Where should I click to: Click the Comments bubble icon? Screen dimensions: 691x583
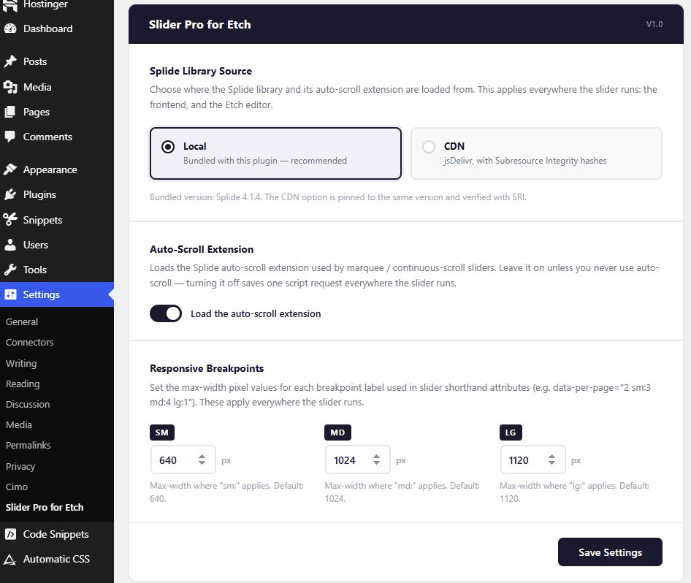click(x=10, y=137)
